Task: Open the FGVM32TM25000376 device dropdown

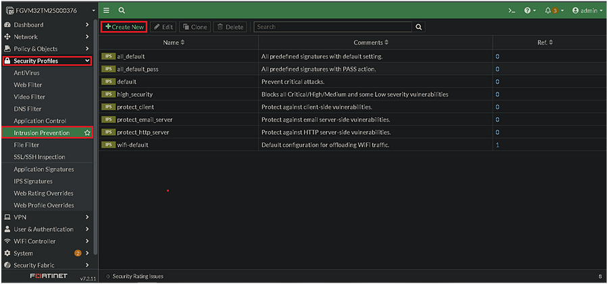Action: click(x=49, y=11)
